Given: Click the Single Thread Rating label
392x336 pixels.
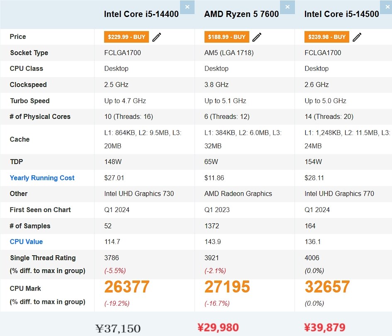Looking at the screenshot, I should [x=43, y=258].
